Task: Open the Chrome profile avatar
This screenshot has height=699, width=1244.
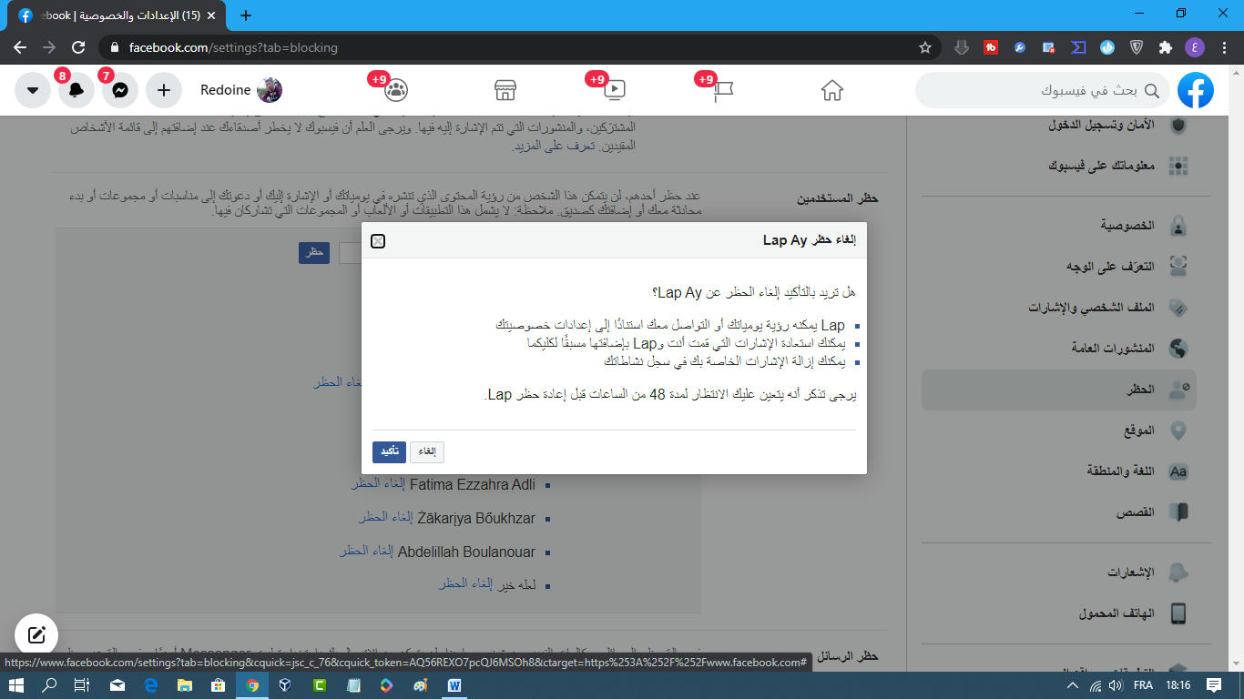Action: 1194,47
